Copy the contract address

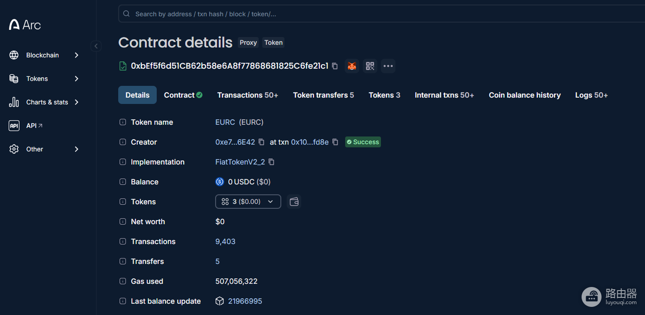click(x=335, y=66)
